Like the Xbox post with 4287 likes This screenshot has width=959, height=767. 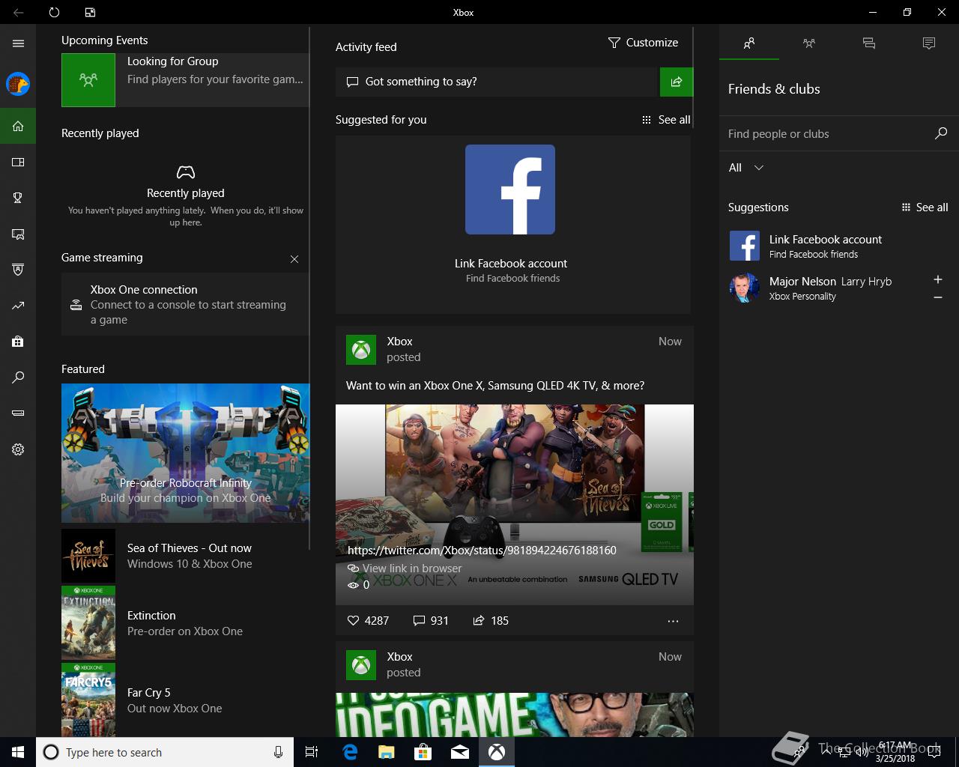point(368,620)
